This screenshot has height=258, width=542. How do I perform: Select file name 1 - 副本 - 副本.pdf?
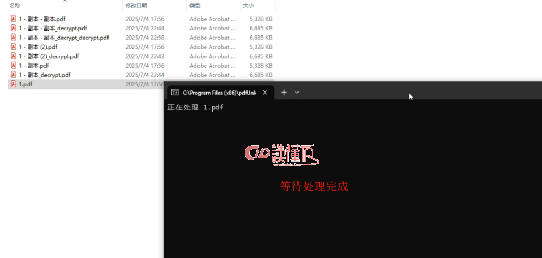coord(42,19)
